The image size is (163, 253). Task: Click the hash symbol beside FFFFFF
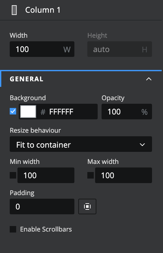43,112
